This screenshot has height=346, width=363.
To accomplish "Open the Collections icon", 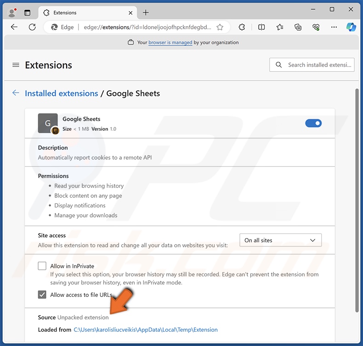I will tap(298, 27).
